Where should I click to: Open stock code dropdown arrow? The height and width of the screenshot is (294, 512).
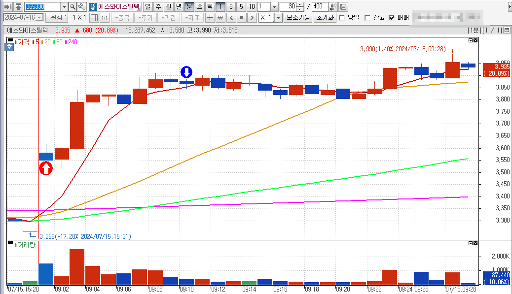pos(64,6)
